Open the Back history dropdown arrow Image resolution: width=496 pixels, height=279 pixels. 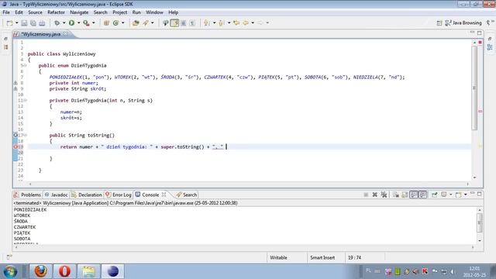tap(253, 23)
